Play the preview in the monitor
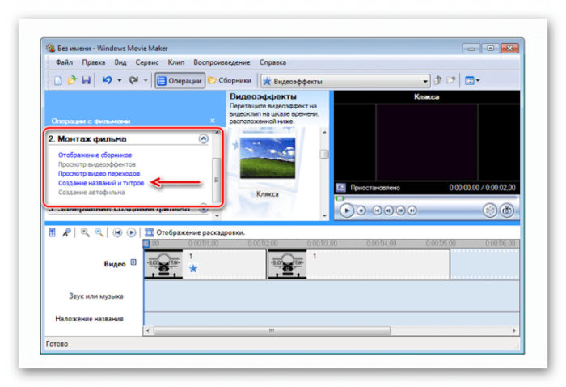 pos(347,211)
